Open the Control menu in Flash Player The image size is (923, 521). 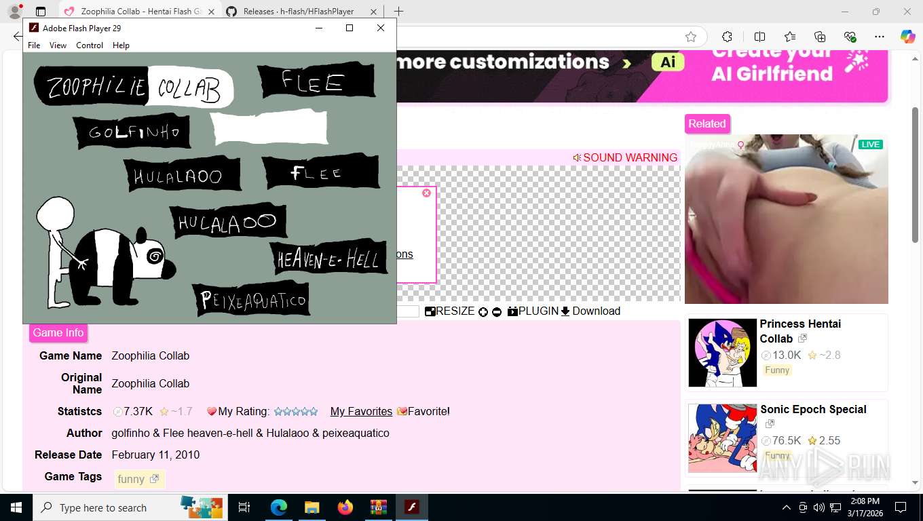click(90, 45)
